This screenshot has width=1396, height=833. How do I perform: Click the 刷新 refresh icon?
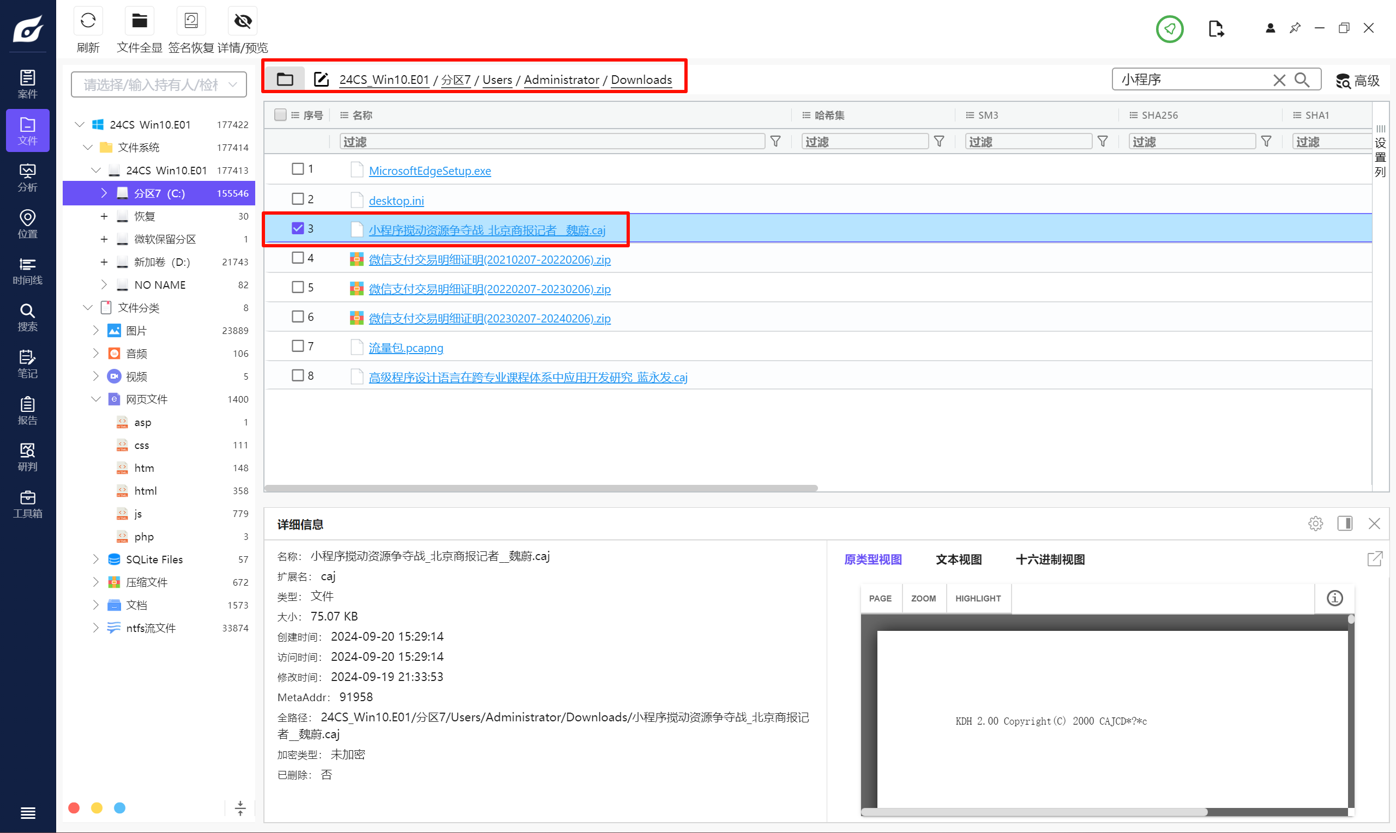click(x=88, y=21)
